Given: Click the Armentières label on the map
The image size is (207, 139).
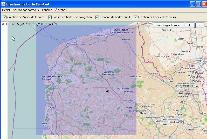Looking at the screenshot, I should tap(168, 81).
